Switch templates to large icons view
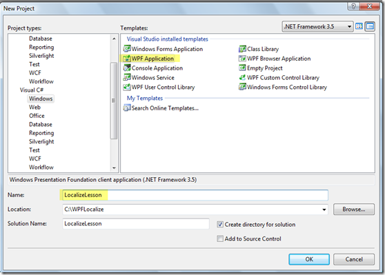The height and width of the screenshot is (275, 385). pyautogui.click(x=359, y=26)
